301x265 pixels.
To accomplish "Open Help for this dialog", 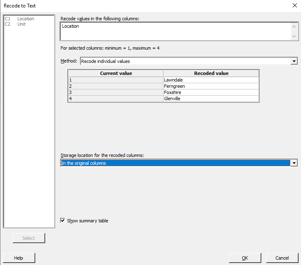I will [x=19, y=258].
